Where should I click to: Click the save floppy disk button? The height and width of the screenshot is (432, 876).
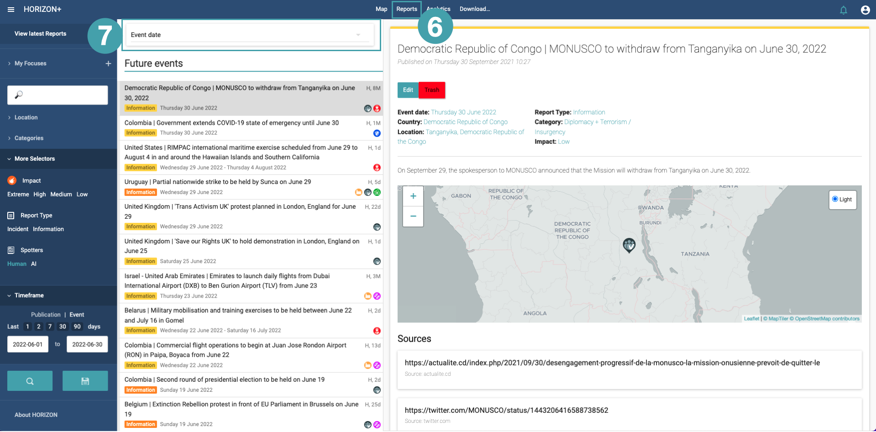(85, 381)
